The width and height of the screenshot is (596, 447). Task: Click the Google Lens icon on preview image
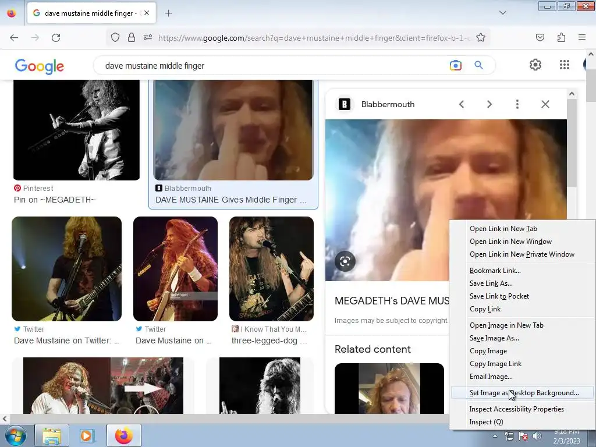[x=345, y=261]
